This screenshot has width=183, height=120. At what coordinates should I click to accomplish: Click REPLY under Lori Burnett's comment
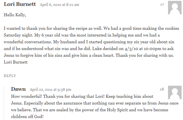(x=10, y=76)
